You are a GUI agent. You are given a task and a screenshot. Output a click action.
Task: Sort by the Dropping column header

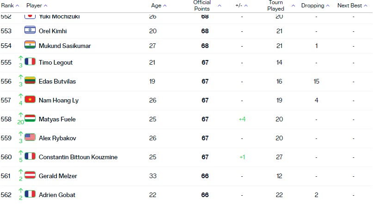315,6
